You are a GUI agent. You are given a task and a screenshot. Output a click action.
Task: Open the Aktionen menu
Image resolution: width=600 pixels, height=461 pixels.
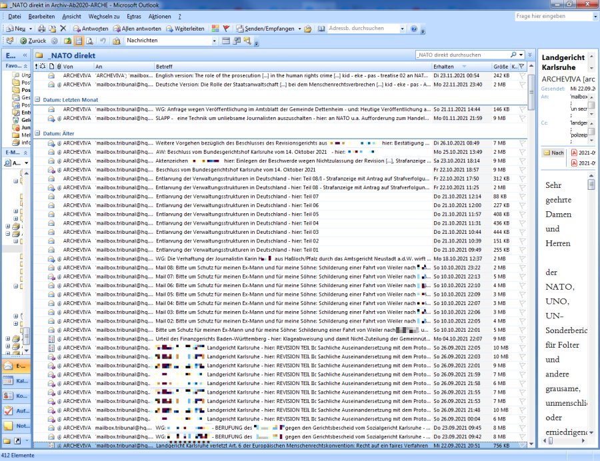(x=159, y=17)
